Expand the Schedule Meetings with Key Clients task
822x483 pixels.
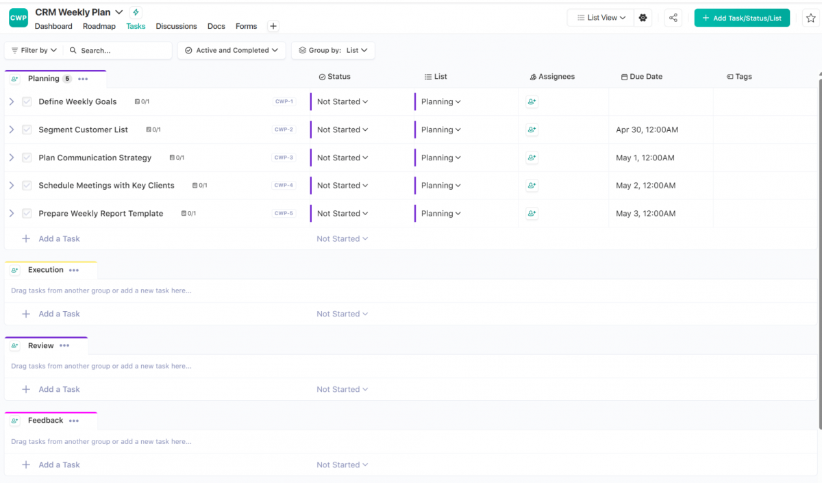tap(12, 185)
